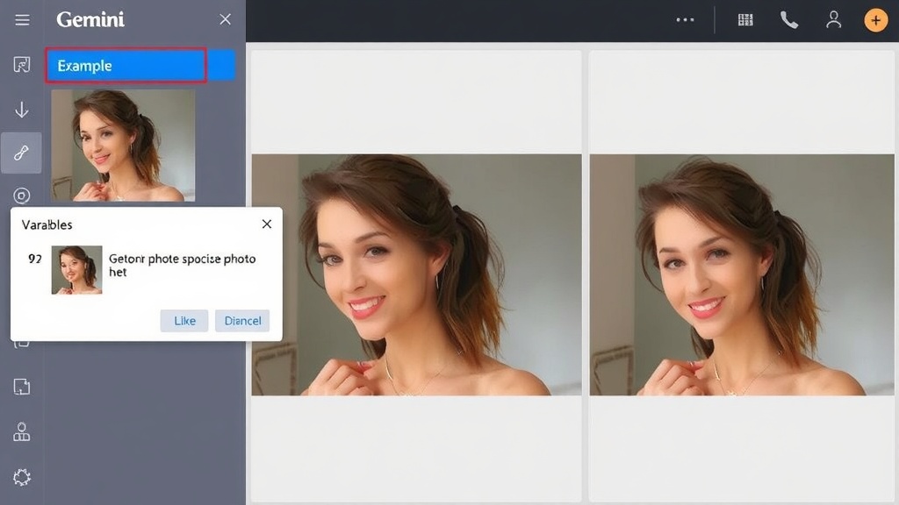Image resolution: width=899 pixels, height=505 pixels.
Task: Open the people icon in left sidebar
Action: tap(22, 431)
